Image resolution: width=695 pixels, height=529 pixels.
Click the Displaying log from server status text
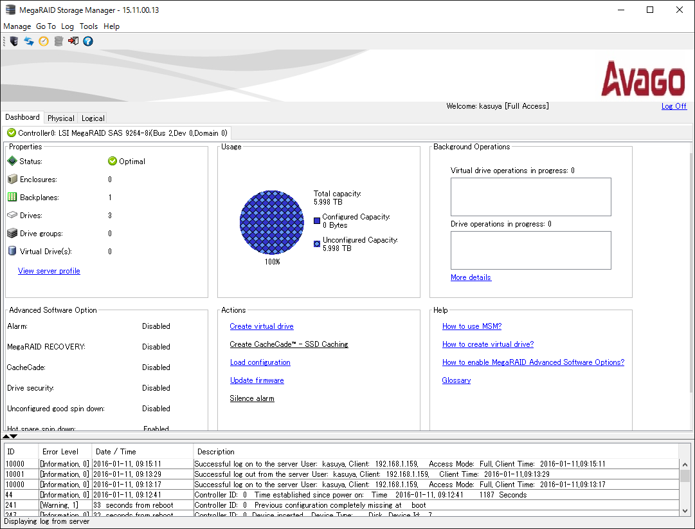tap(46, 521)
